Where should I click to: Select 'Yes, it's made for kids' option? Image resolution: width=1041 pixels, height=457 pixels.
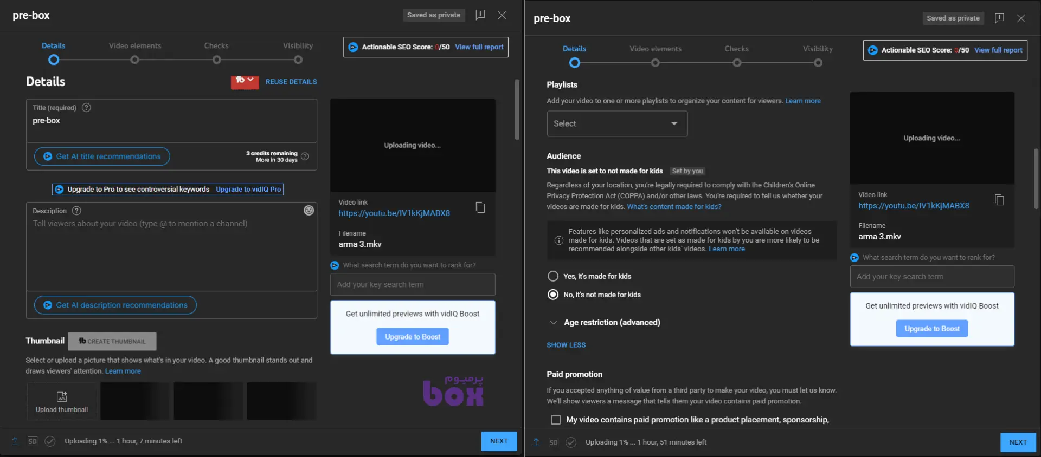point(553,276)
